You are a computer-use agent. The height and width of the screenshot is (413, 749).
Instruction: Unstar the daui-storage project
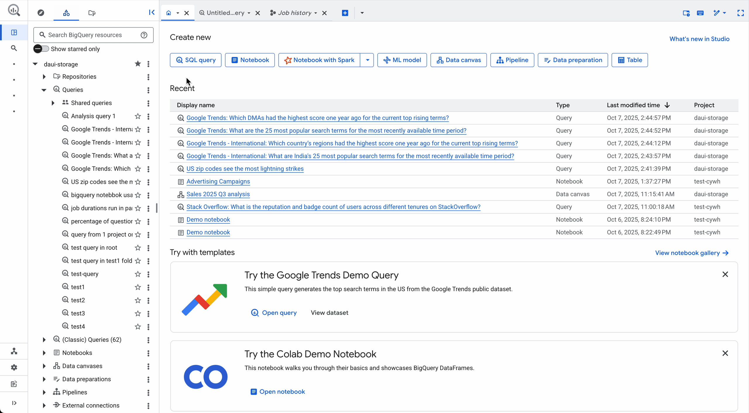138,64
